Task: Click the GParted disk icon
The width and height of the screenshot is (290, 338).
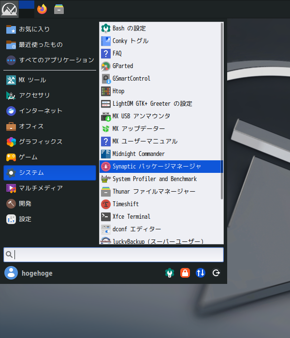Action: pyautogui.click(x=106, y=66)
